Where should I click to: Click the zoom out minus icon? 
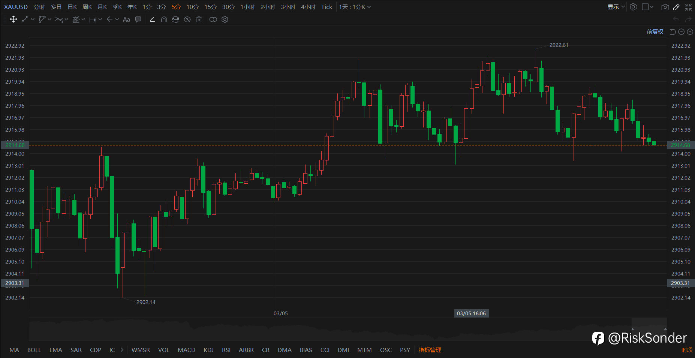(682, 32)
